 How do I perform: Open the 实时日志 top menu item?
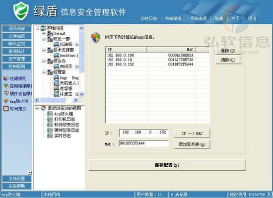tap(149, 18)
